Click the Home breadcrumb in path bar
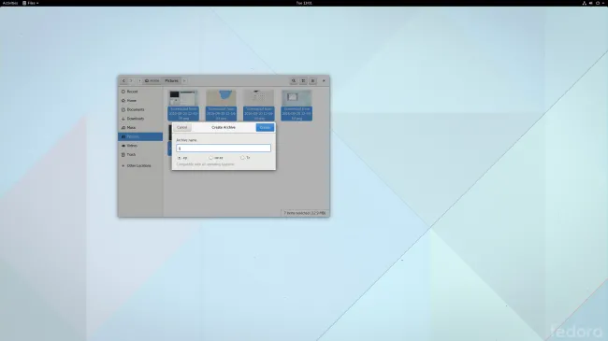Viewport: 608px width, 341px height. pyautogui.click(x=152, y=80)
